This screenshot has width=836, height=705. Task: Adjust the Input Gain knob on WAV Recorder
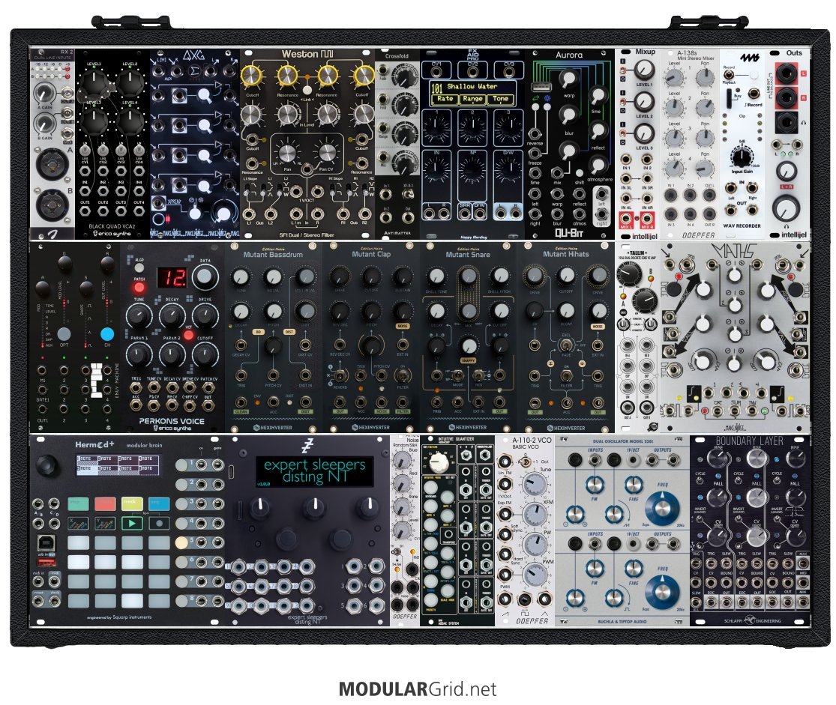click(x=741, y=157)
